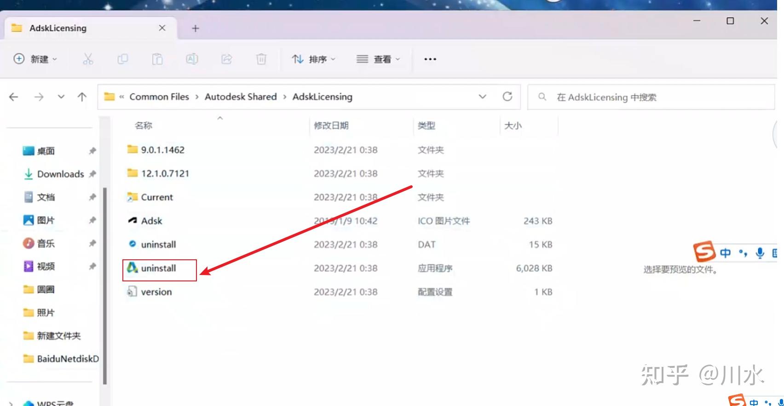This screenshot has height=406, width=784.
Task: Expand hidden breadcrumb path chevrons
Action: (121, 97)
